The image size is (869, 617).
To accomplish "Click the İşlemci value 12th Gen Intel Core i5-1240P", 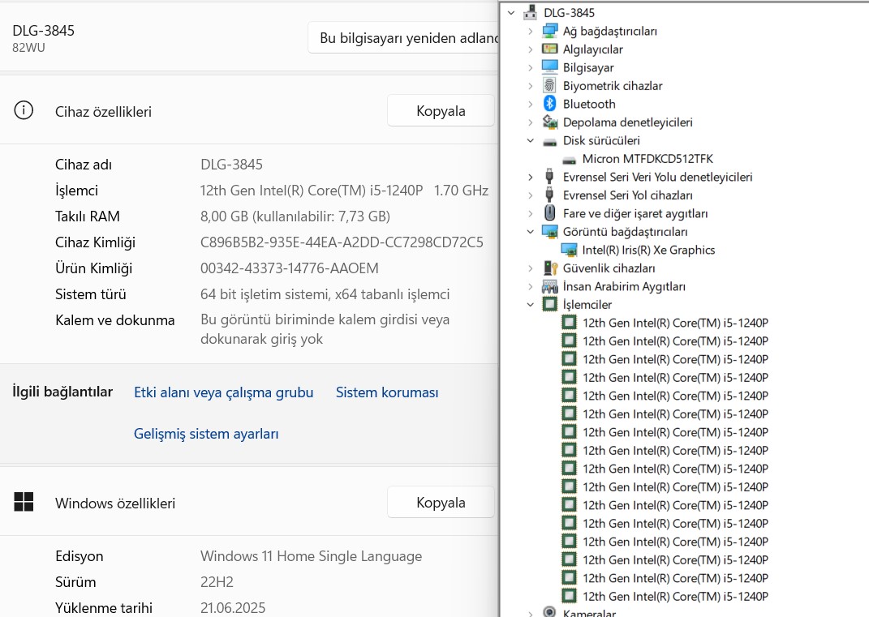I will tap(344, 190).
